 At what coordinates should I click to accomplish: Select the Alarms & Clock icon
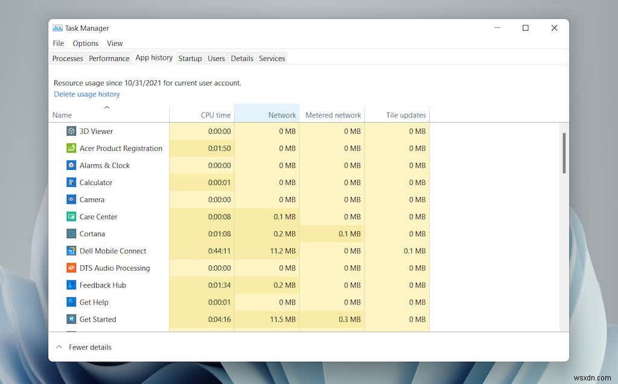pos(71,165)
